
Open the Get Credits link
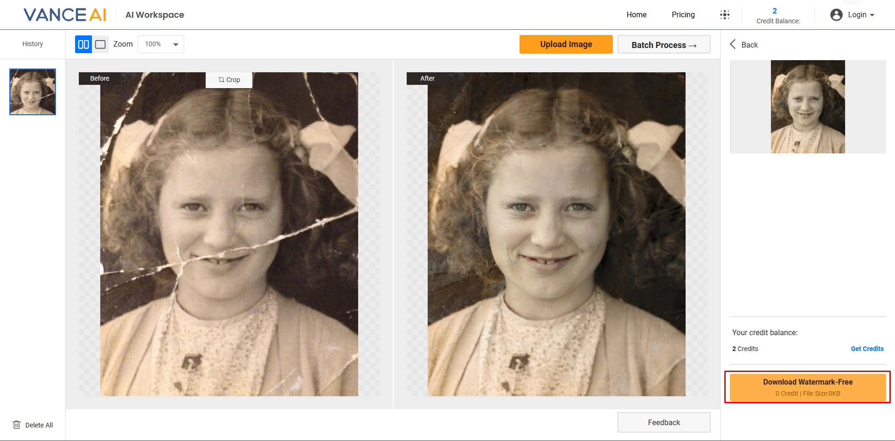point(867,348)
